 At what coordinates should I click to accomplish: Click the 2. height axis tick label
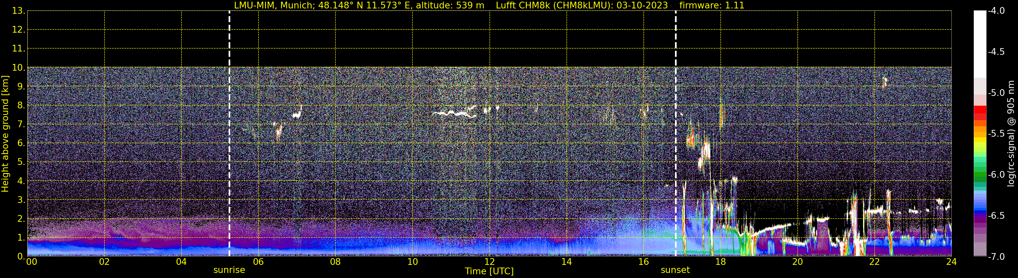21,219
